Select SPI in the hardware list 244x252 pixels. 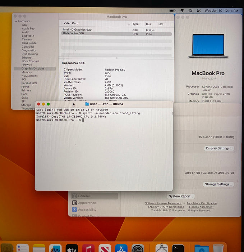(x=23, y=101)
